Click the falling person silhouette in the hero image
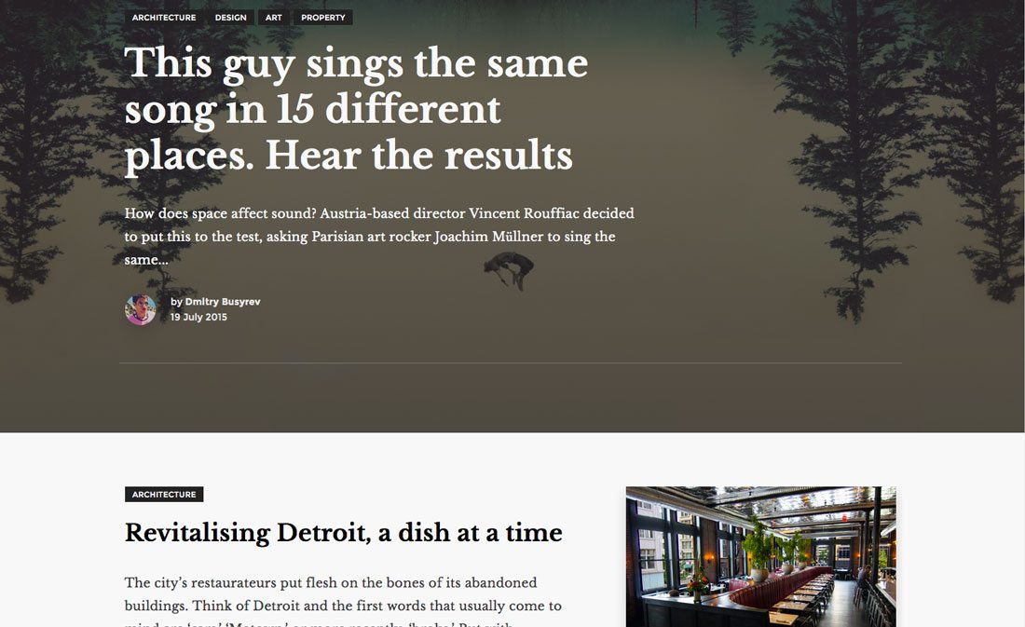This screenshot has width=1025, height=627. pos(509,271)
